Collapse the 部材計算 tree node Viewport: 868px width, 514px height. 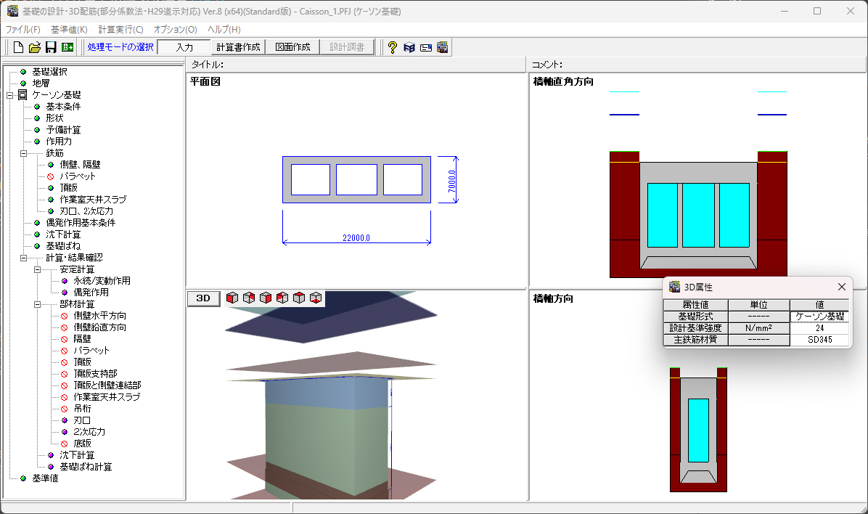[x=37, y=304]
